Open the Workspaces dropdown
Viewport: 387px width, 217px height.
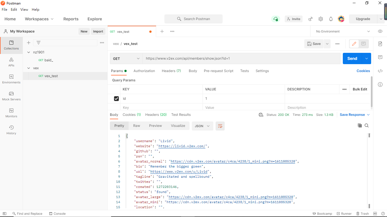[39, 19]
